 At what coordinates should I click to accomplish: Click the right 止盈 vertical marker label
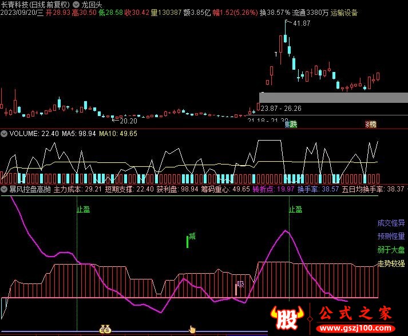coord(296,210)
